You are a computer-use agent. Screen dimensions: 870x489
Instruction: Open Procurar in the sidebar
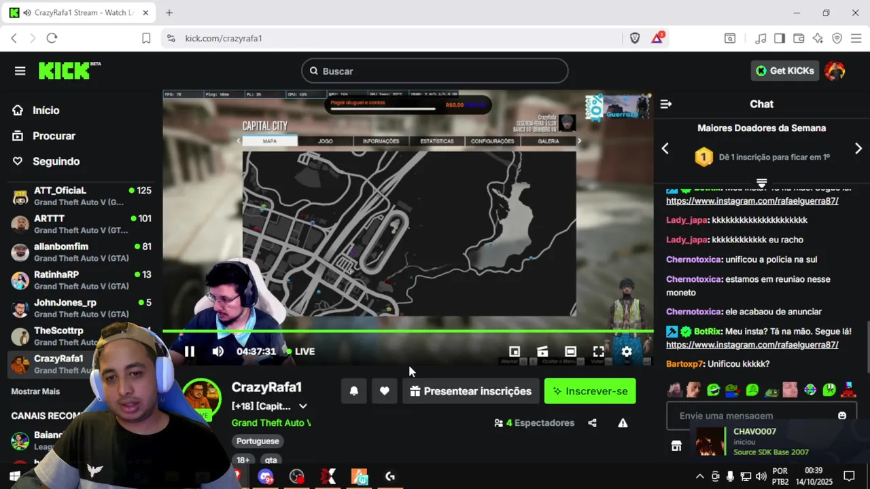click(x=44, y=136)
